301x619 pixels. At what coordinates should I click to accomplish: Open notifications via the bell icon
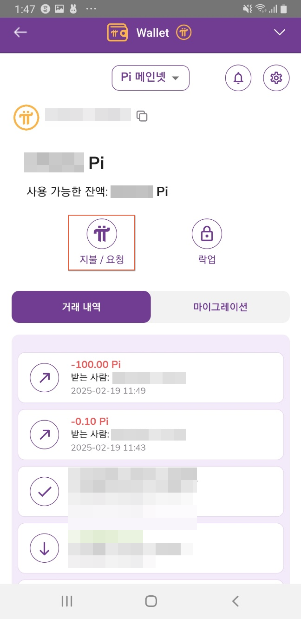pos(238,78)
